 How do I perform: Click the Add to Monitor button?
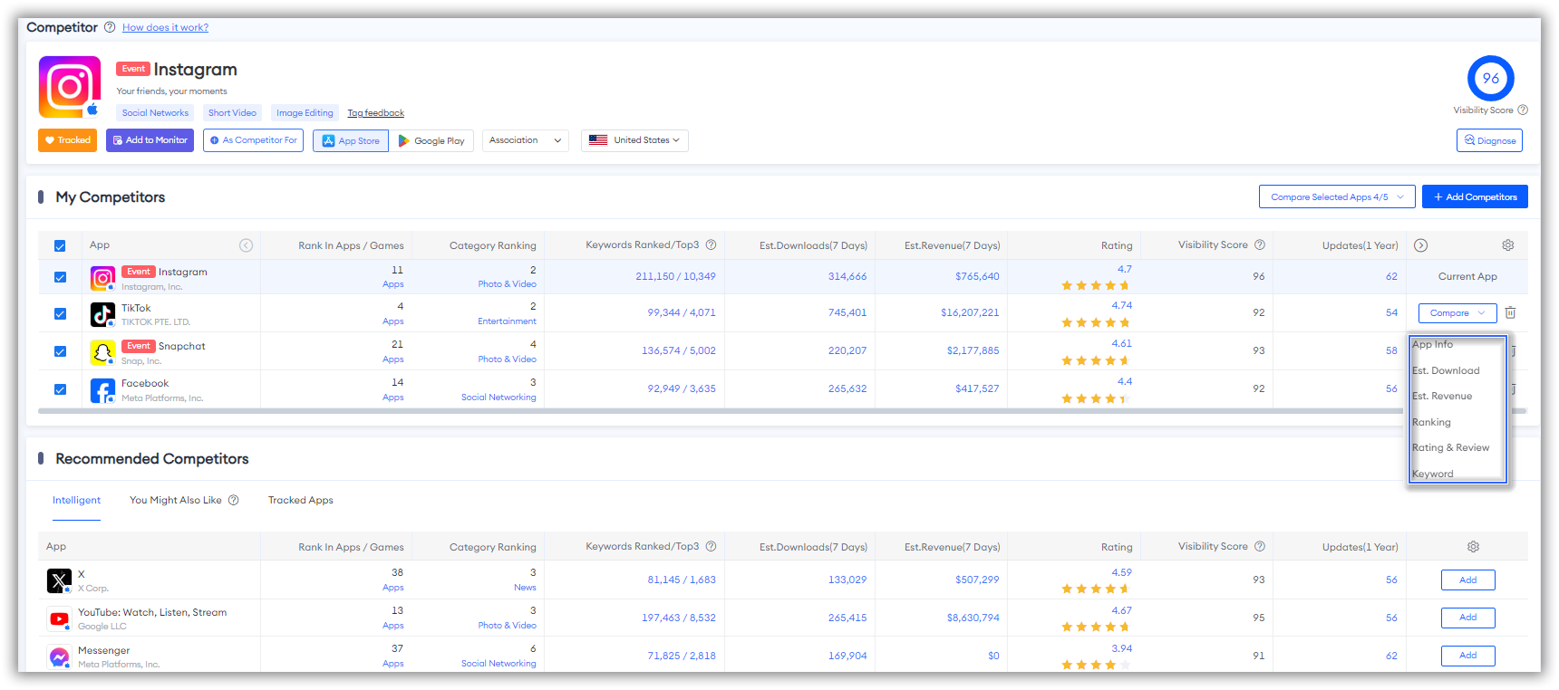click(x=150, y=140)
